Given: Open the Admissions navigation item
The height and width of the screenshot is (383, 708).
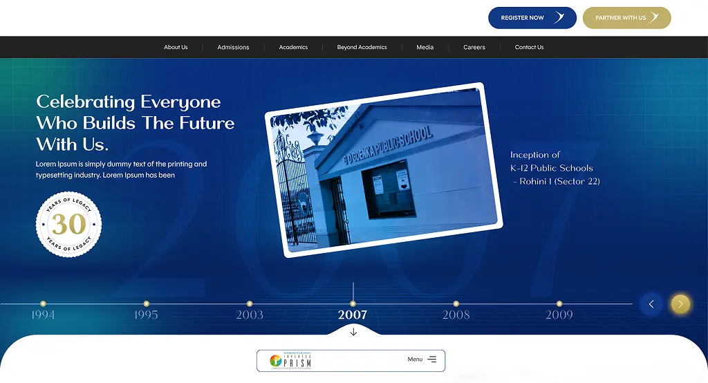Looking at the screenshot, I should pyautogui.click(x=233, y=47).
